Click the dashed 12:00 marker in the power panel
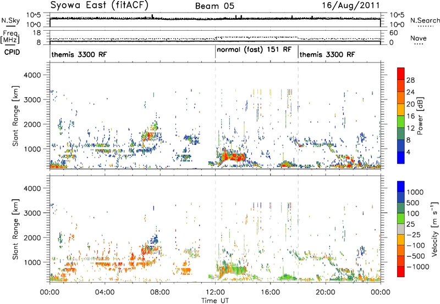The width and height of the screenshot is (440, 304). (215, 115)
